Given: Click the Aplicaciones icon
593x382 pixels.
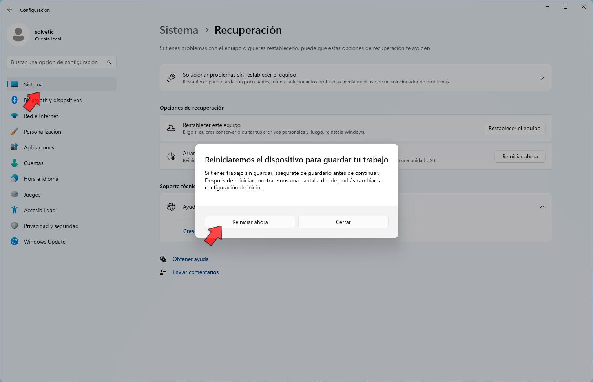Looking at the screenshot, I should click(15, 147).
